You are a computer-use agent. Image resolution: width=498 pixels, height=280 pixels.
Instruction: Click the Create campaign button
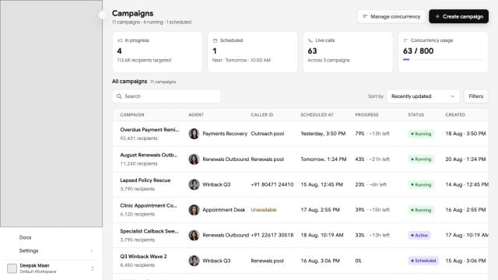tap(458, 16)
